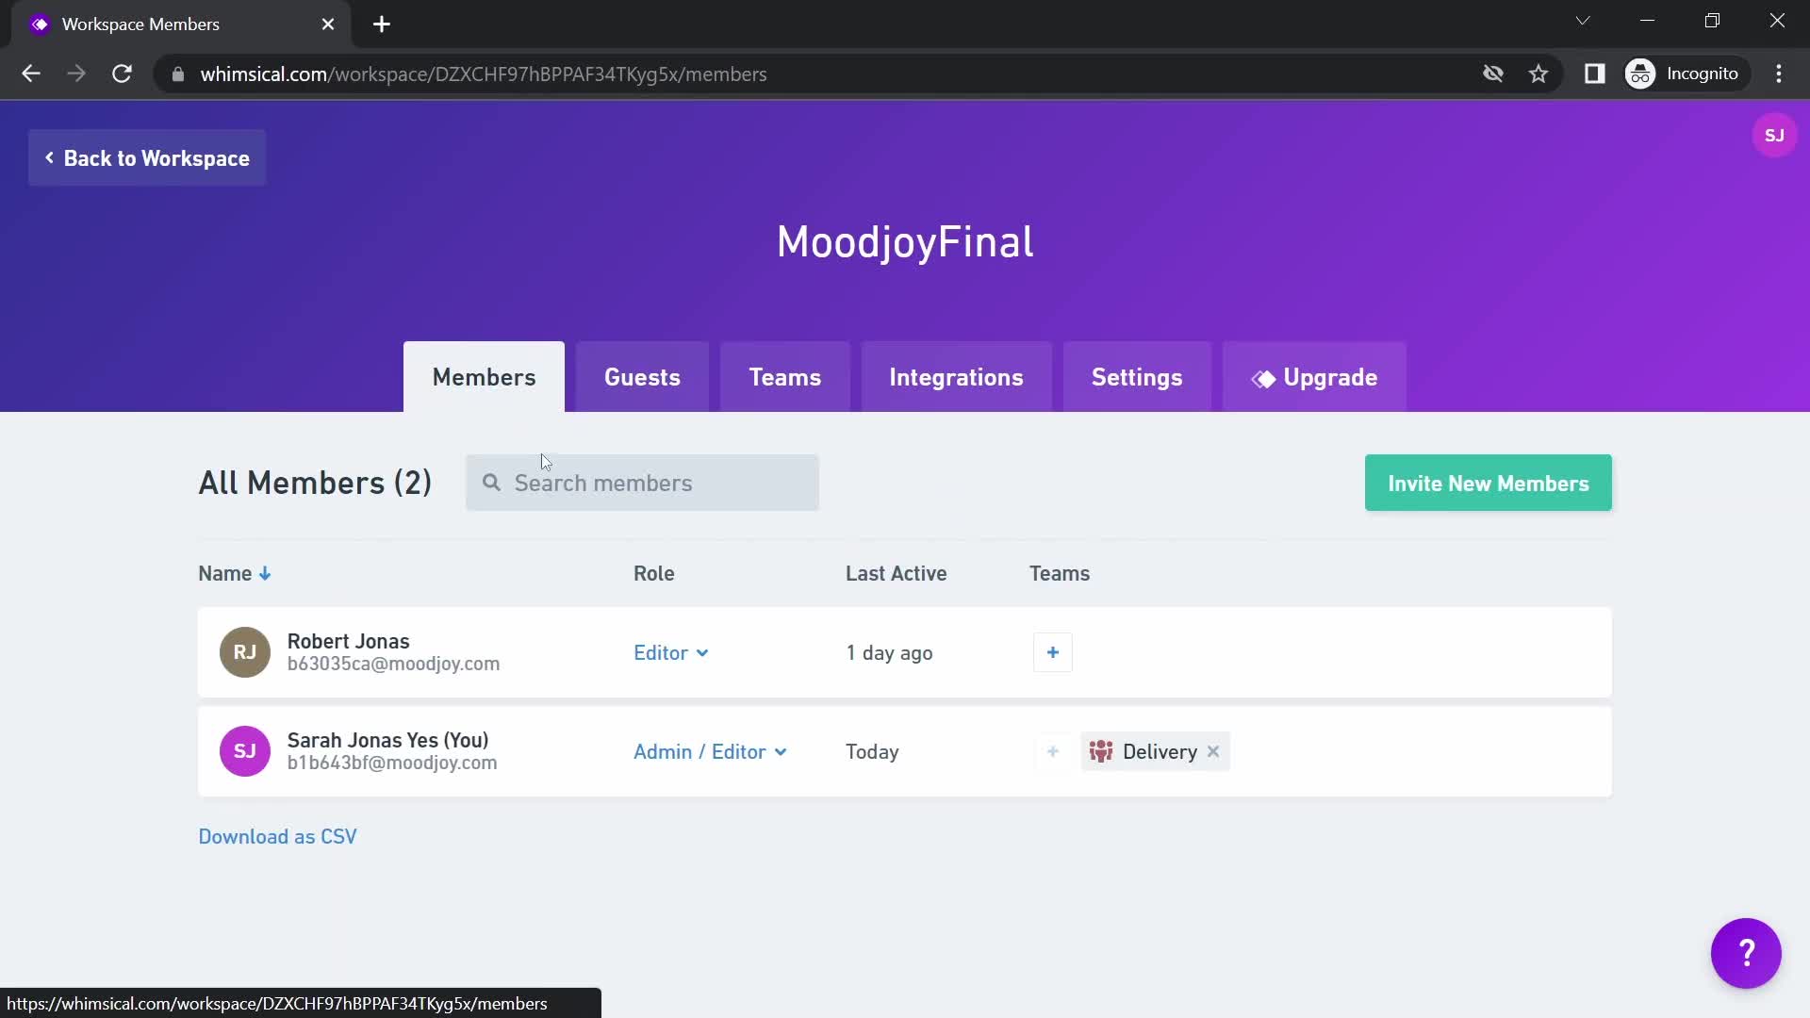Click the Search members input field
The image size is (1810, 1018).
pyautogui.click(x=643, y=484)
